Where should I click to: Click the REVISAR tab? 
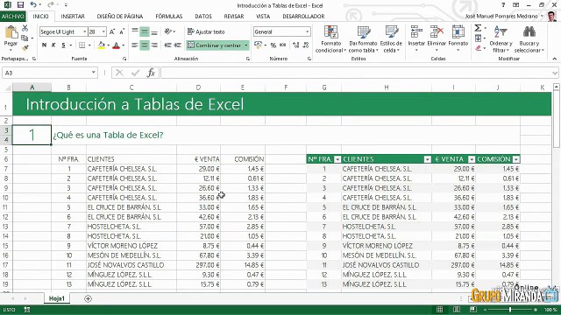[234, 17]
